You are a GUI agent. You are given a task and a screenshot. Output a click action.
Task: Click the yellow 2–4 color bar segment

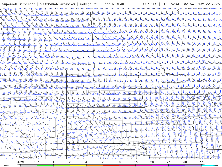point(78,166)
